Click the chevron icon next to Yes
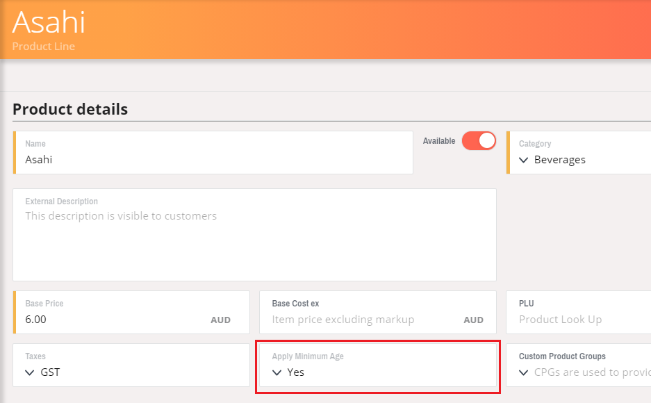The image size is (651, 403). click(277, 372)
